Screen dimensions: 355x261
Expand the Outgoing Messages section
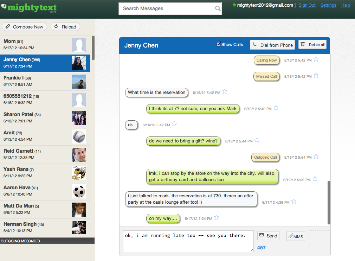47,241
